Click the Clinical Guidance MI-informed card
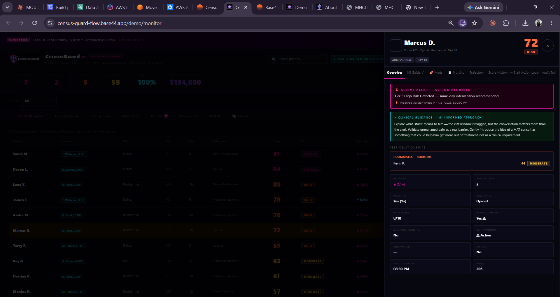The width and height of the screenshot is (560, 297). [x=472, y=126]
